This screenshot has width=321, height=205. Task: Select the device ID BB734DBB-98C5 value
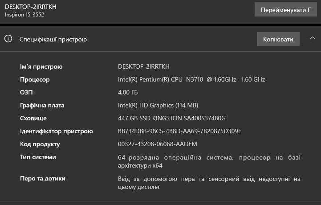179,131
